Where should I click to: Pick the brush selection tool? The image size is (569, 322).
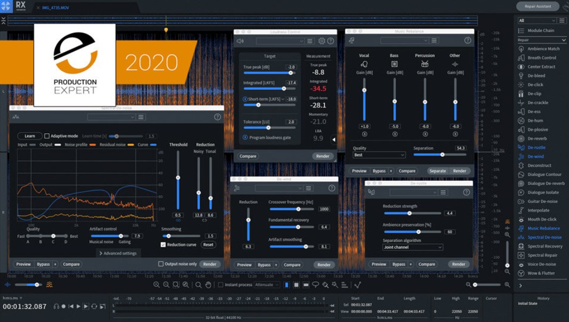(x=325, y=285)
